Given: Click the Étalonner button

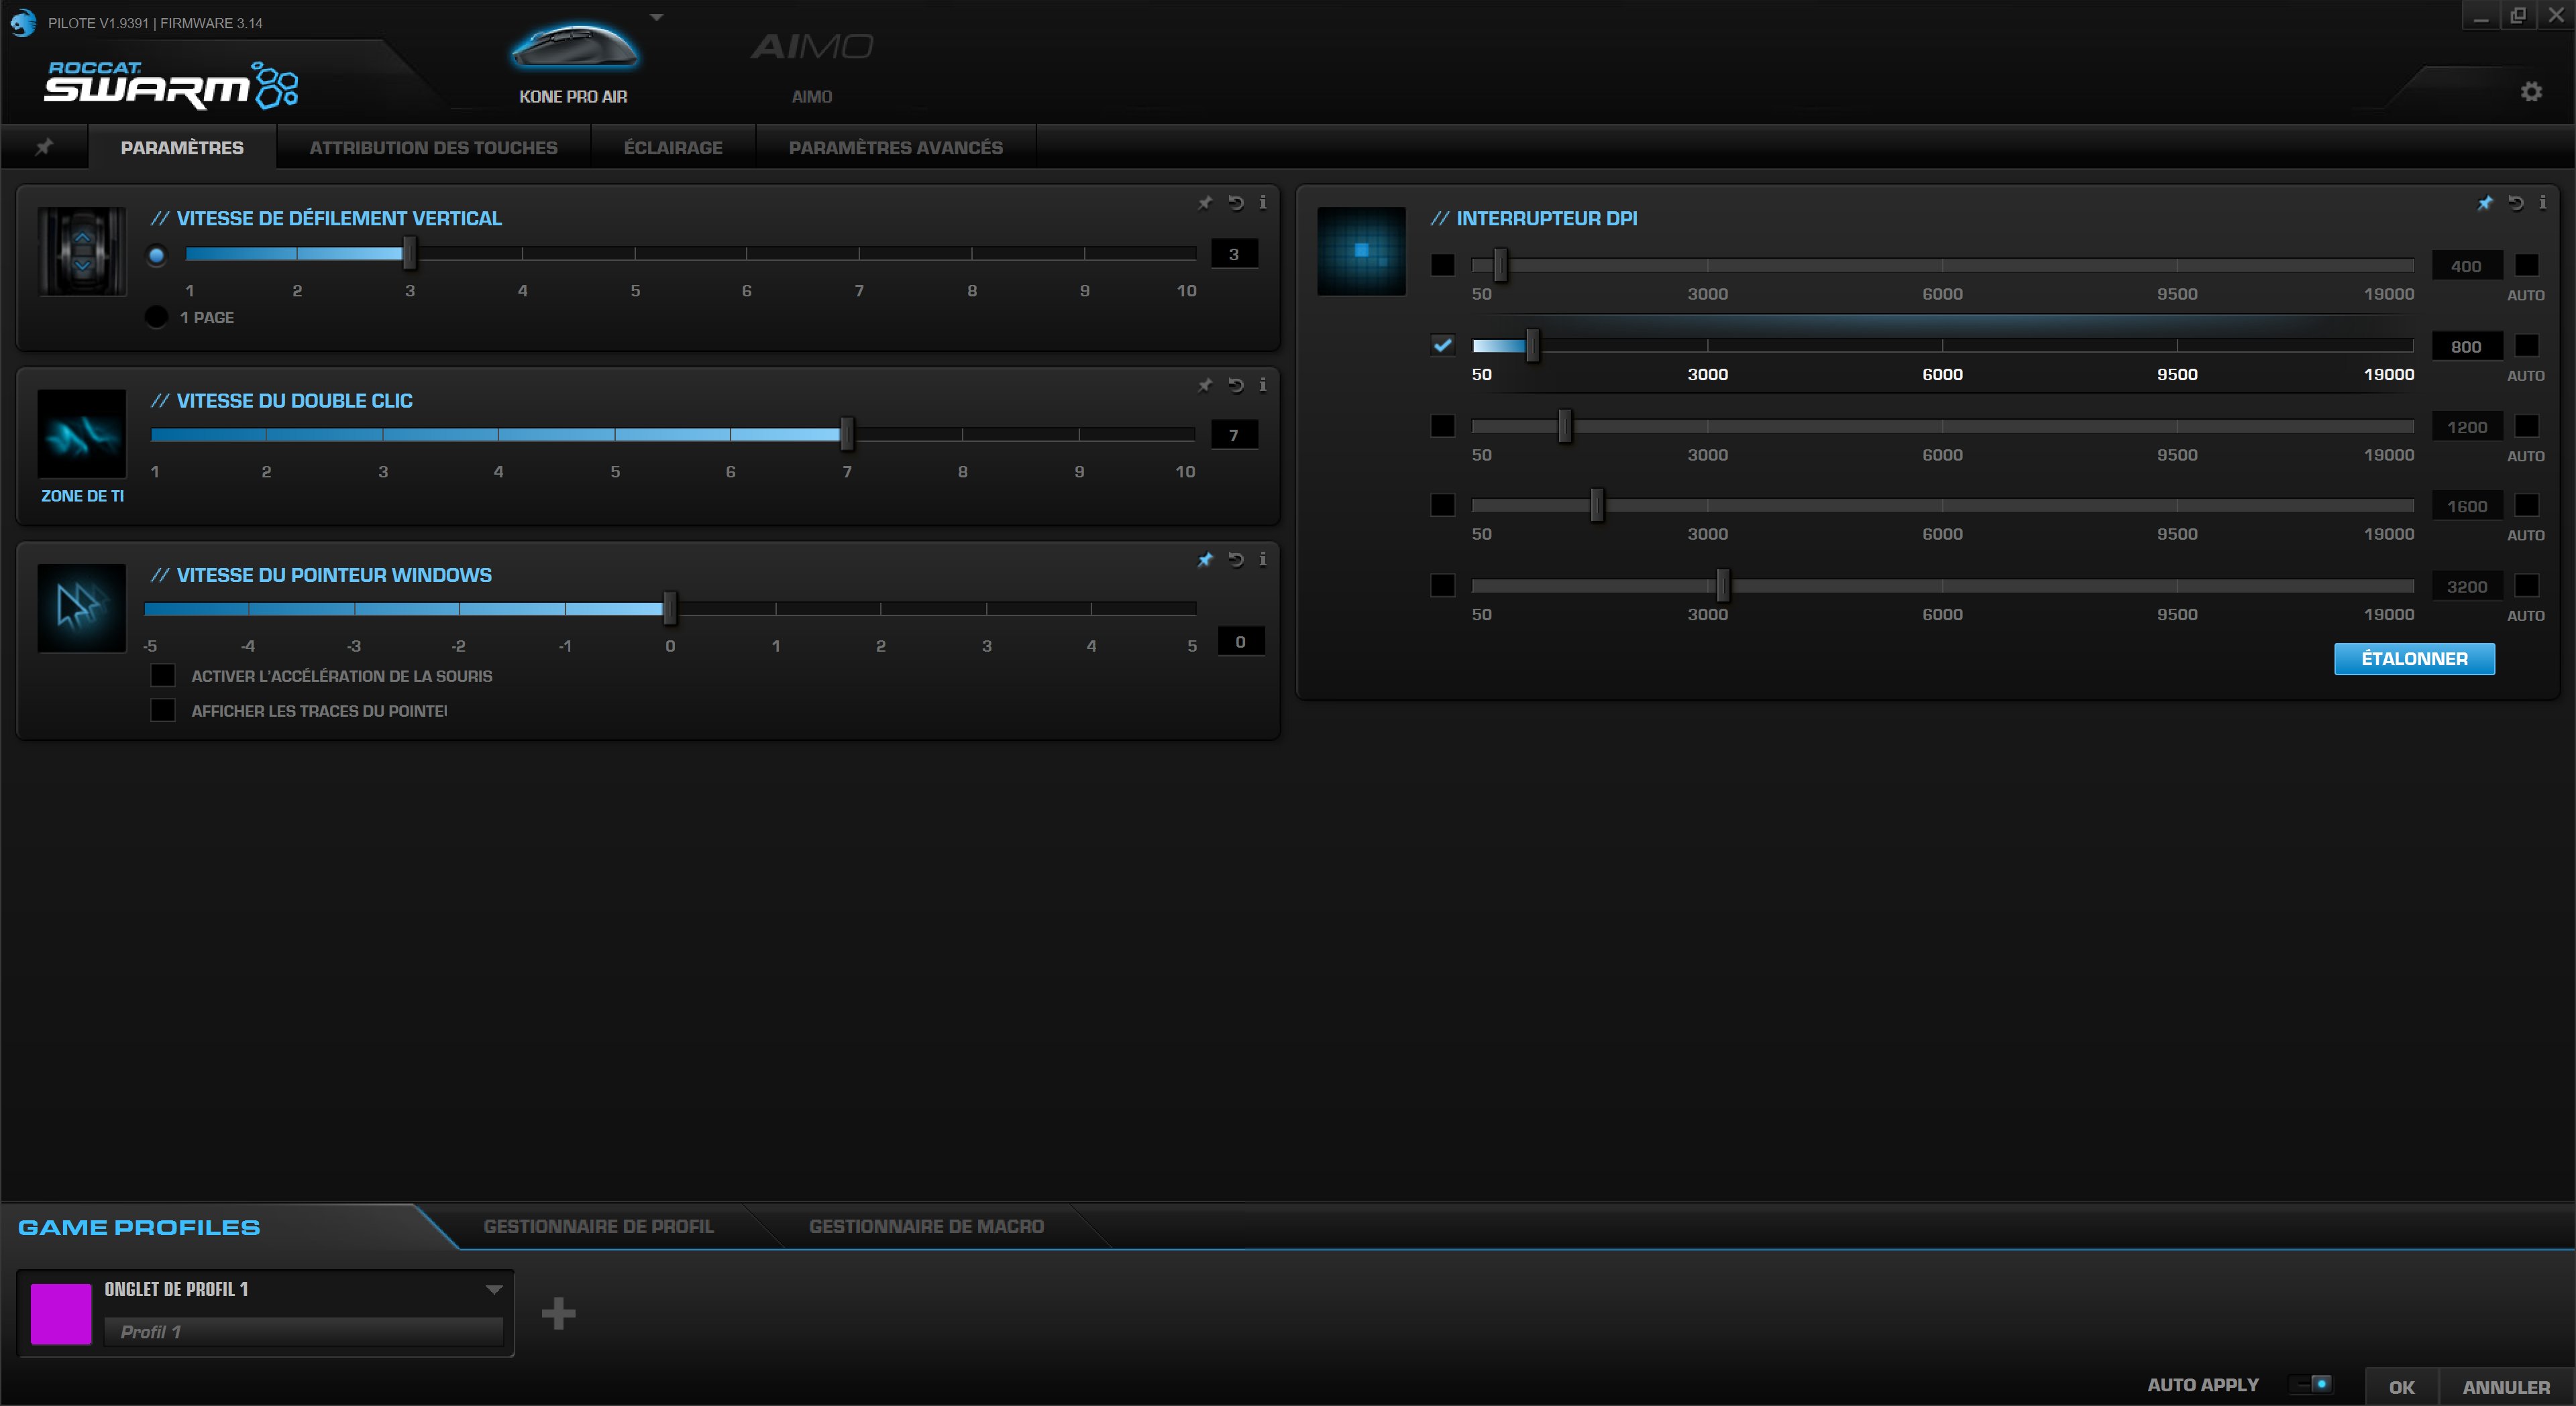Looking at the screenshot, I should point(2414,658).
